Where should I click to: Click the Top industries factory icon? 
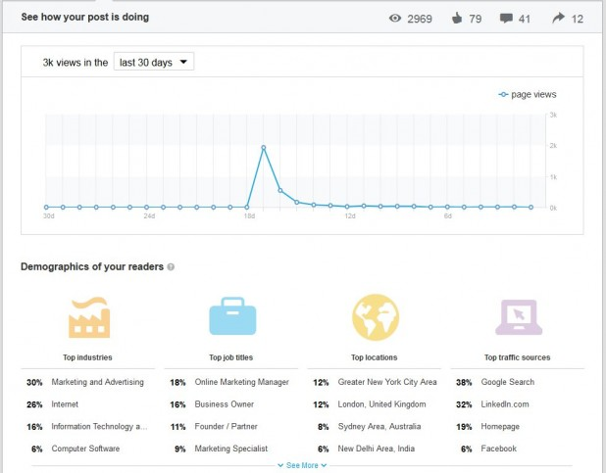coord(89,316)
